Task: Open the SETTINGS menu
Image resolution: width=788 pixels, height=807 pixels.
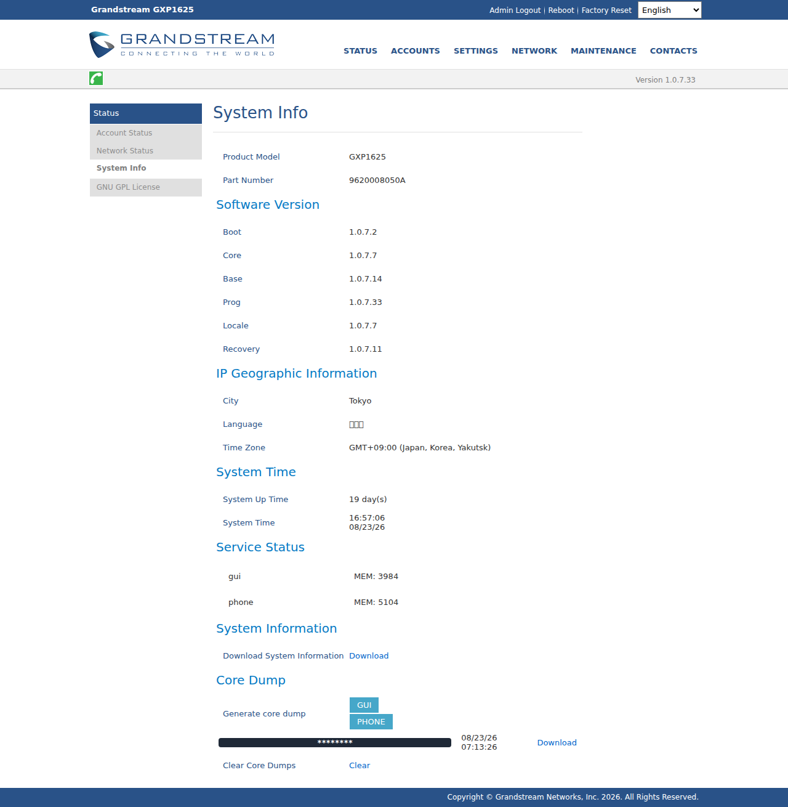Action: tap(476, 51)
